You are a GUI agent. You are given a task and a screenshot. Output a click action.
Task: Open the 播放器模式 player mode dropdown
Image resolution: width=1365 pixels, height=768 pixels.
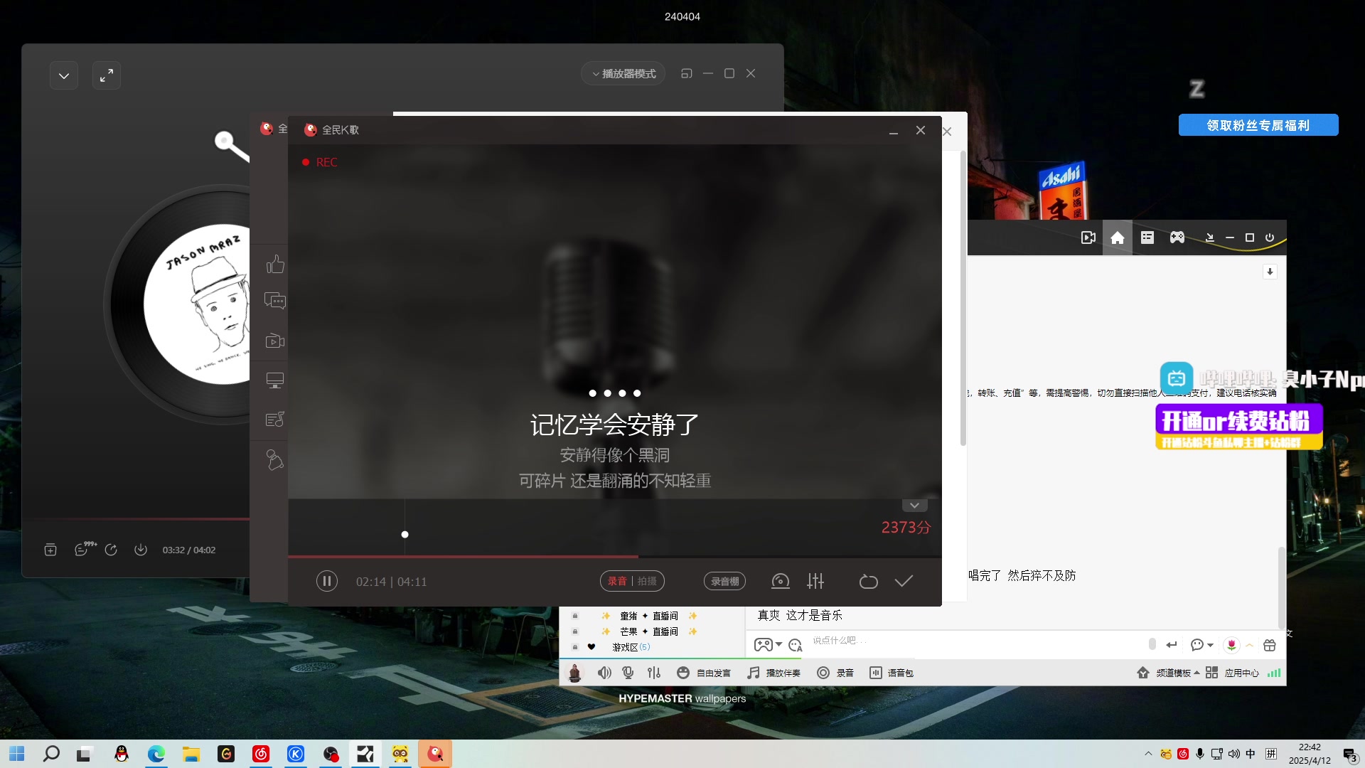[623, 73]
